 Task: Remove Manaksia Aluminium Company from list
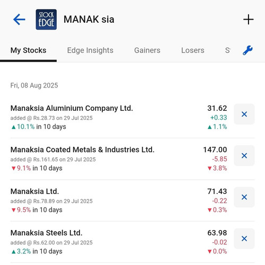click(x=244, y=114)
